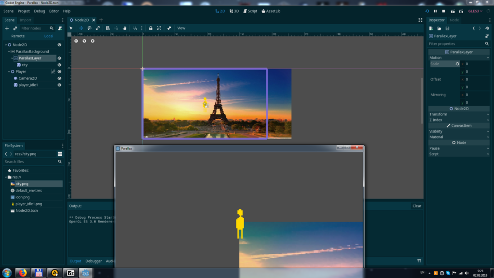This screenshot has width=494, height=278.
Task: Click the Clear button in Output panel
Action: click(416, 206)
